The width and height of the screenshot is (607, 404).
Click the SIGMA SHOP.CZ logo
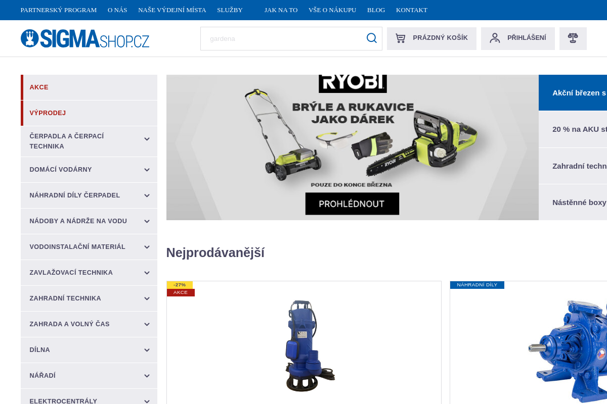(84, 39)
